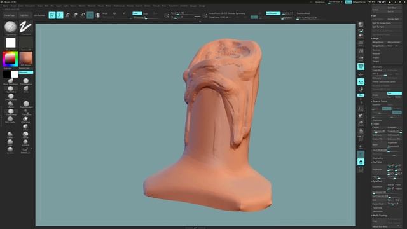This screenshot has width=407, height=229.
Task: Select the Scale transform icon
Action: tap(75, 15)
